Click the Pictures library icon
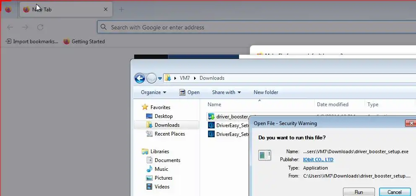This screenshot has width=416, height=196. pyautogui.click(x=149, y=178)
